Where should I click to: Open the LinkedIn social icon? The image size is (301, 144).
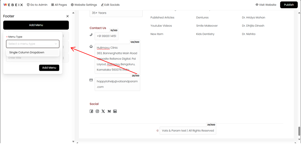pyautogui.click(x=115, y=111)
